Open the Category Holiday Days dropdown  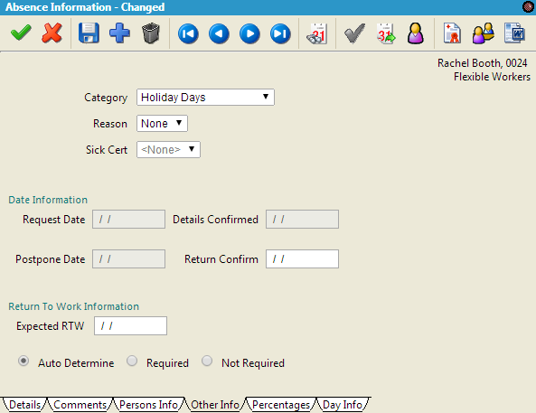[205, 97]
